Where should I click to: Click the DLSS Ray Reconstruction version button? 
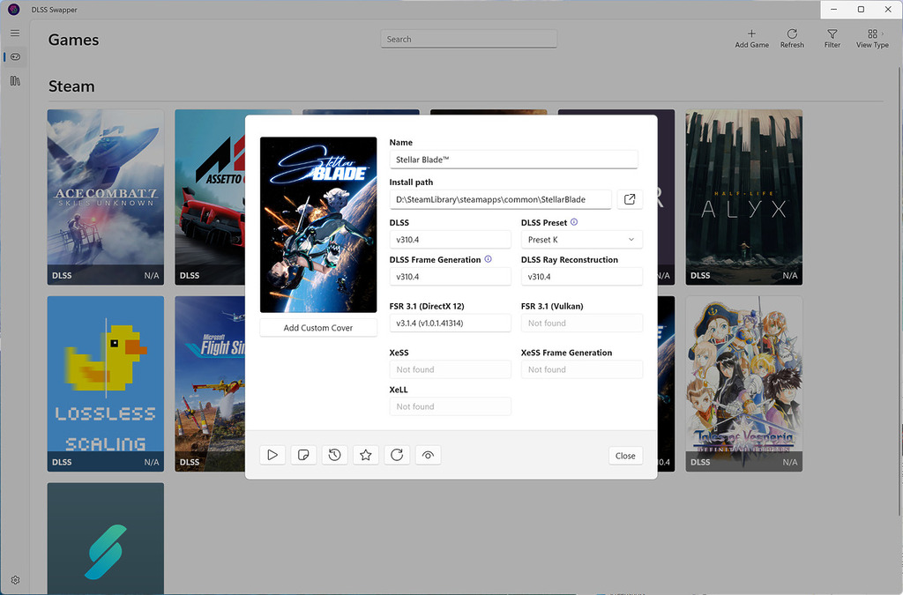coord(582,277)
